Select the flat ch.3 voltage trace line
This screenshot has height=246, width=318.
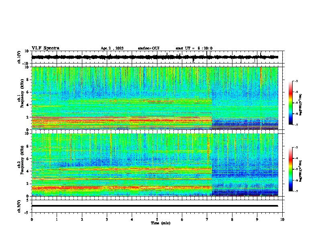[x=155, y=206]
